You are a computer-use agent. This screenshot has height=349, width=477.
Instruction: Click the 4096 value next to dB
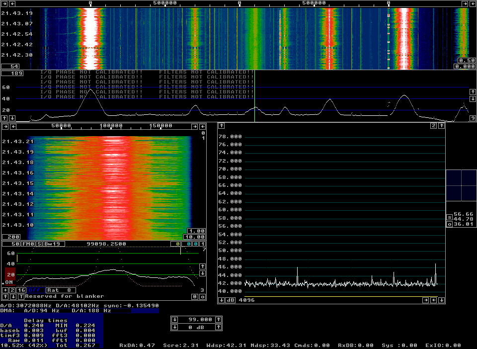coord(246,300)
